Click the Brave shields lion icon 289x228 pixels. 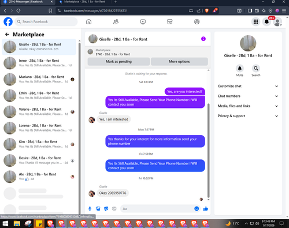click(207, 11)
